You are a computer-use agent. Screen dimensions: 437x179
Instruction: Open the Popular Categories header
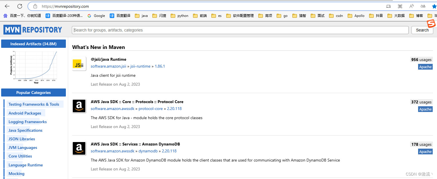click(x=34, y=93)
